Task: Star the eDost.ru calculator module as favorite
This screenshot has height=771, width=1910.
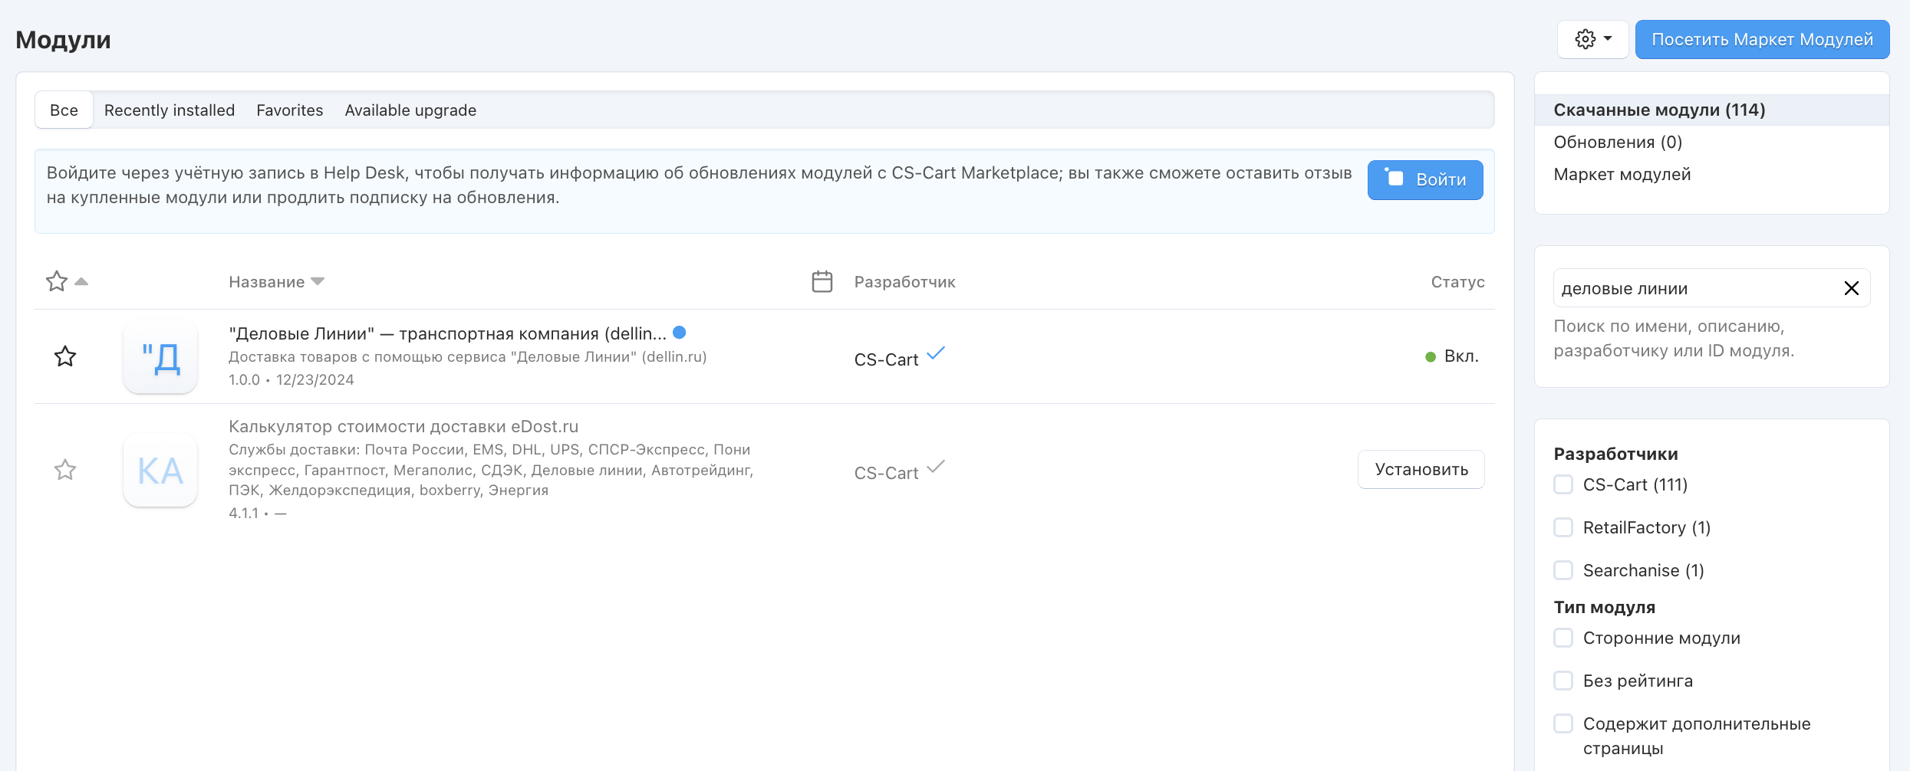Action: [x=65, y=470]
